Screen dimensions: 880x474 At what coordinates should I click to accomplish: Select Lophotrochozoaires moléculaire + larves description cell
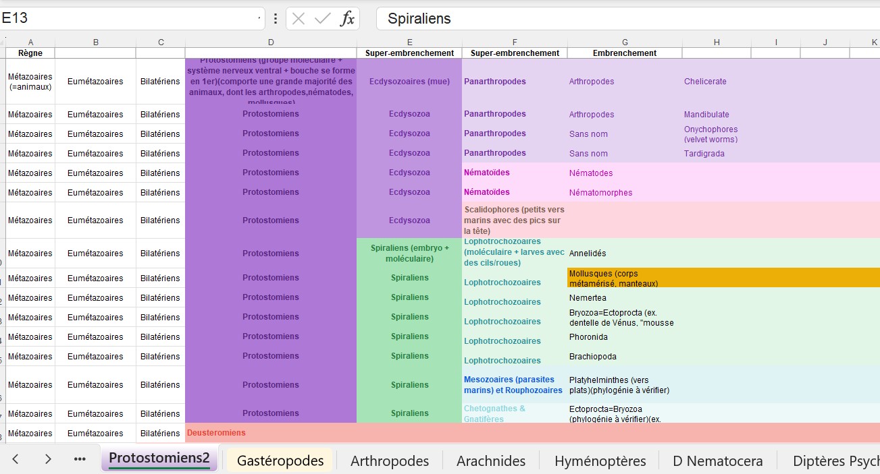pos(515,254)
